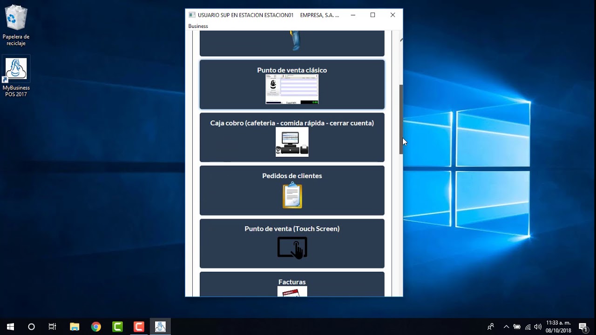Open Task View on the taskbar
596x335 pixels.
point(53,327)
